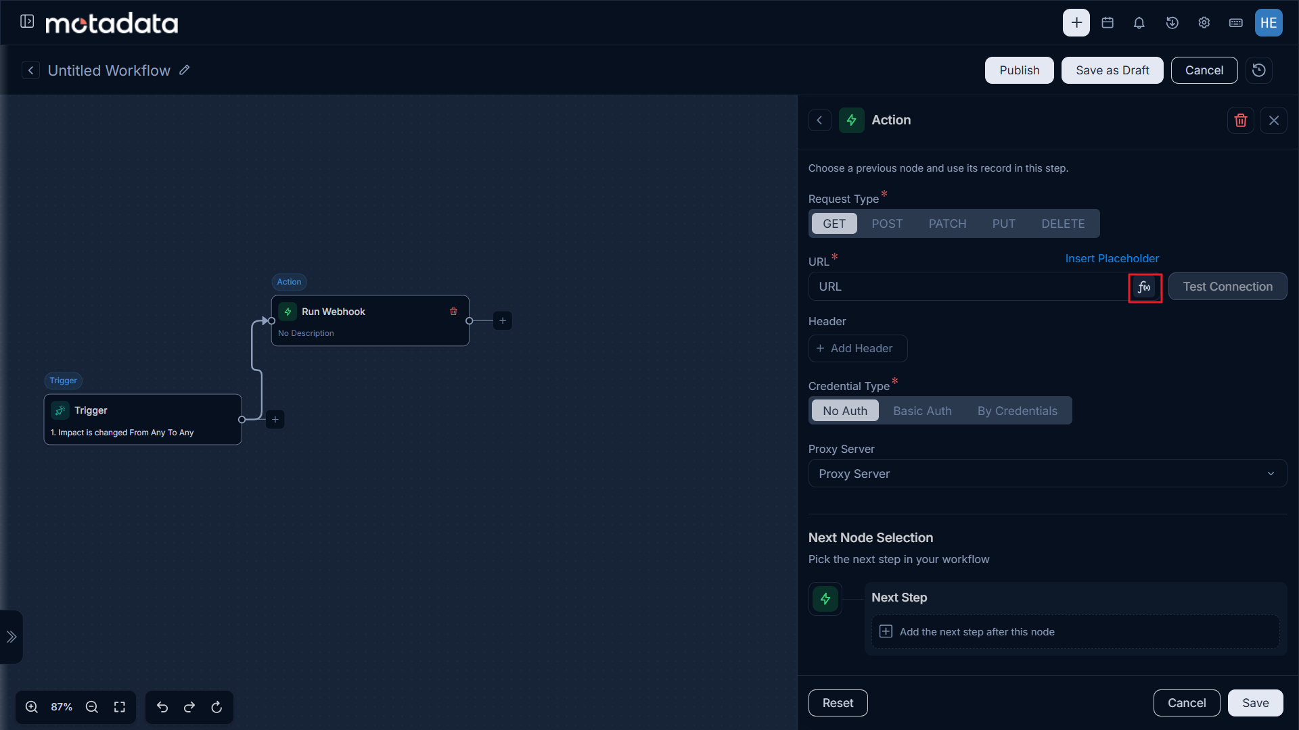Edit workflow name with pencil icon
This screenshot has height=730, width=1299.
(x=184, y=70)
